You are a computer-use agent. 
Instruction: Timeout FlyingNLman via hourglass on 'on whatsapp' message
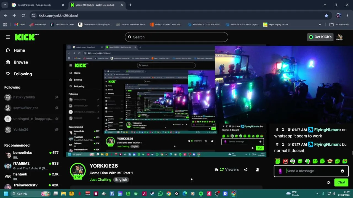click(x=283, y=130)
